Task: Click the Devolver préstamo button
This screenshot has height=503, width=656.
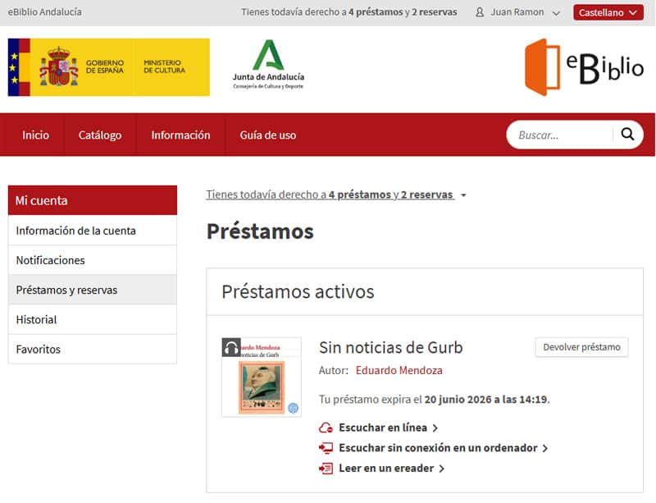Action: click(581, 347)
